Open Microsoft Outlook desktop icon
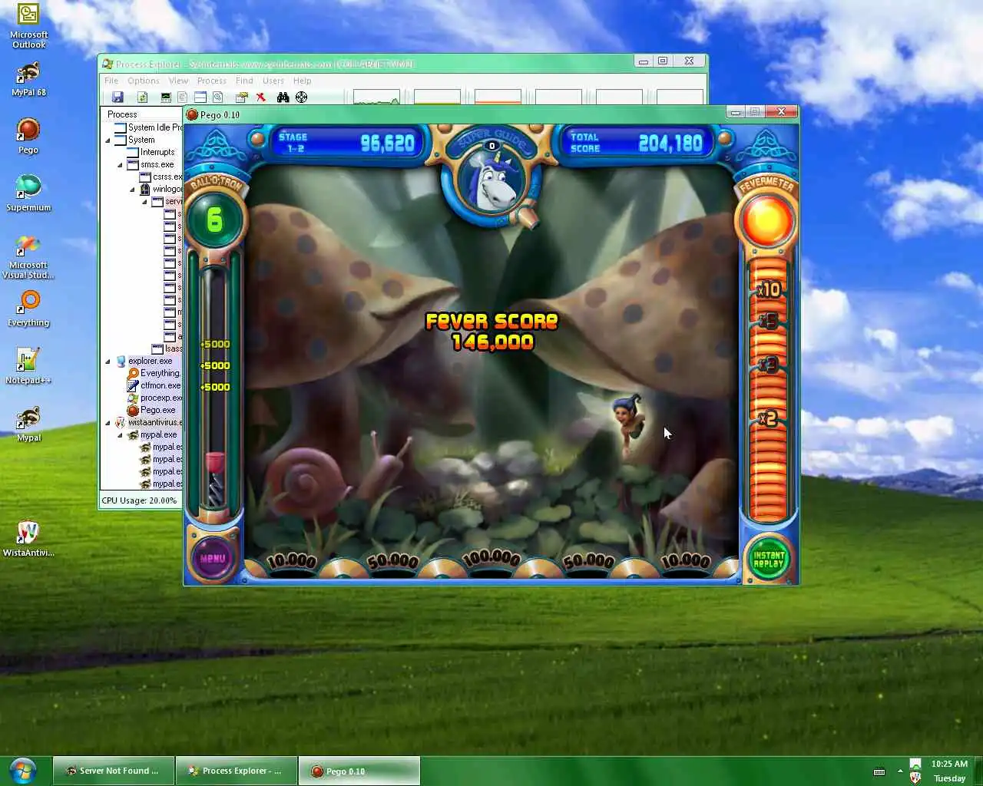Screen dimensions: 983x786 (x=28, y=27)
